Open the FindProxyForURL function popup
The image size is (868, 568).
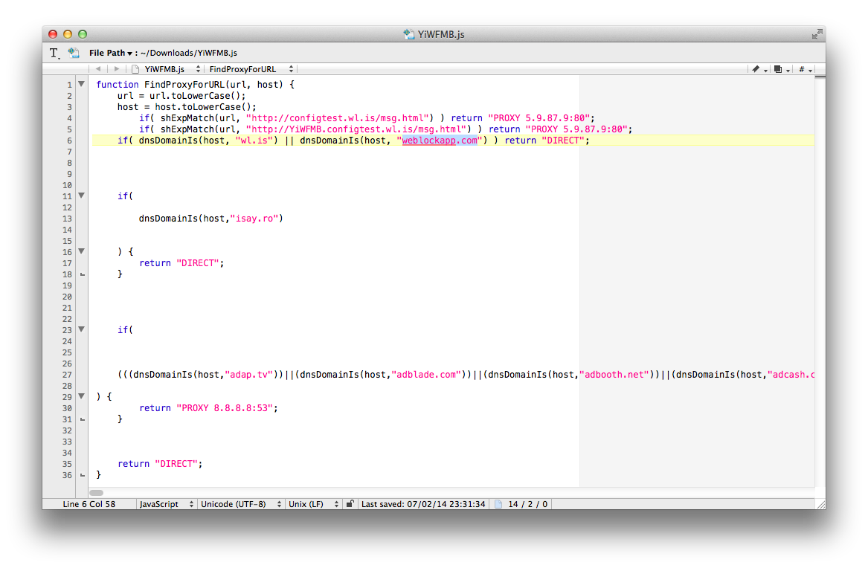(251, 69)
